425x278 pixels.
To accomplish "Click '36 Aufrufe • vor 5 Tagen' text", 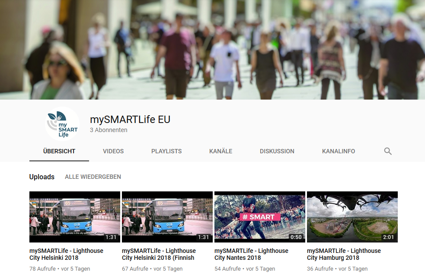I will tap(337, 269).
